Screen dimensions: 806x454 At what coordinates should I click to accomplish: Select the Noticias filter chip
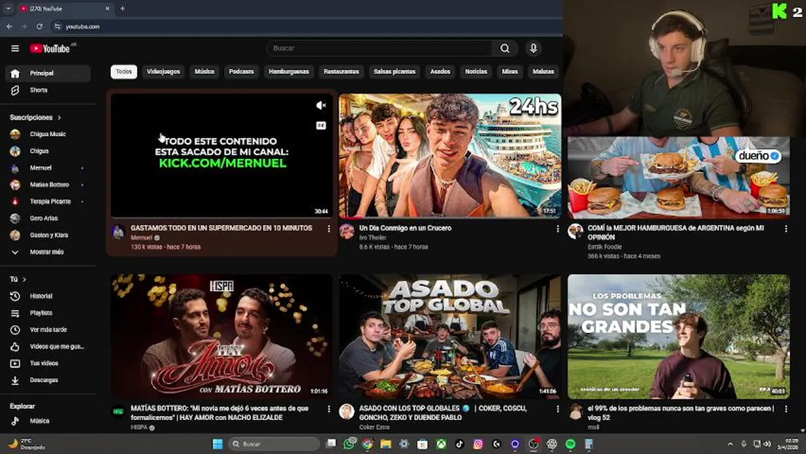476,71
